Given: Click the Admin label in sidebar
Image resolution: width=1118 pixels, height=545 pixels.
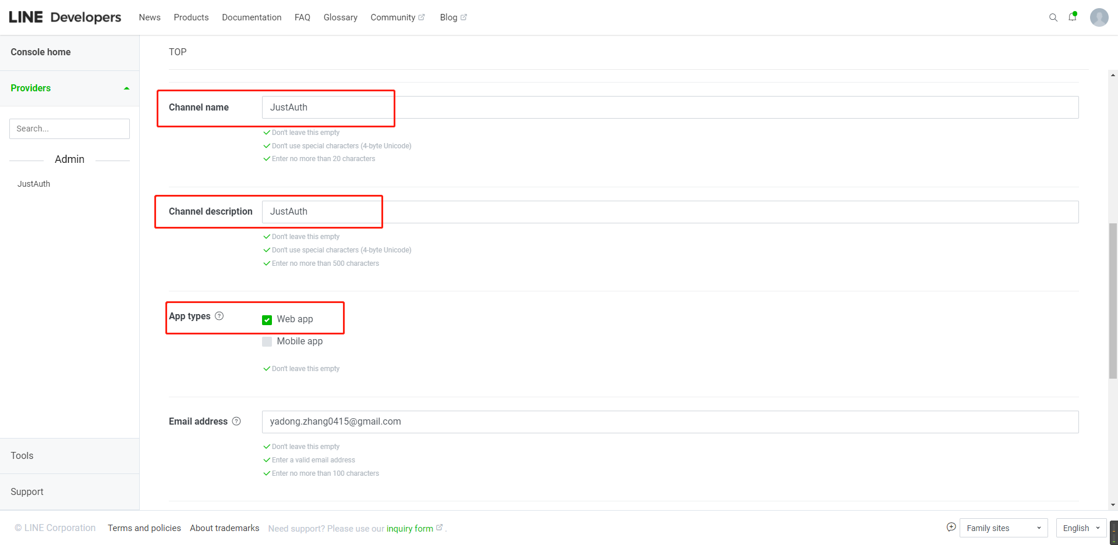Looking at the screenshot, I should [69, 159].
